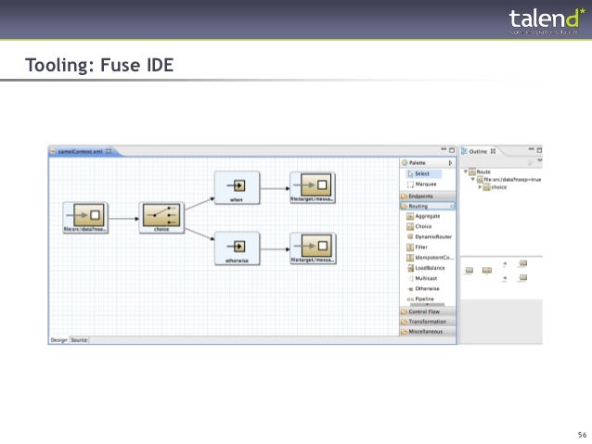
Task: Click the Palette header label
Action: point(418,163)
